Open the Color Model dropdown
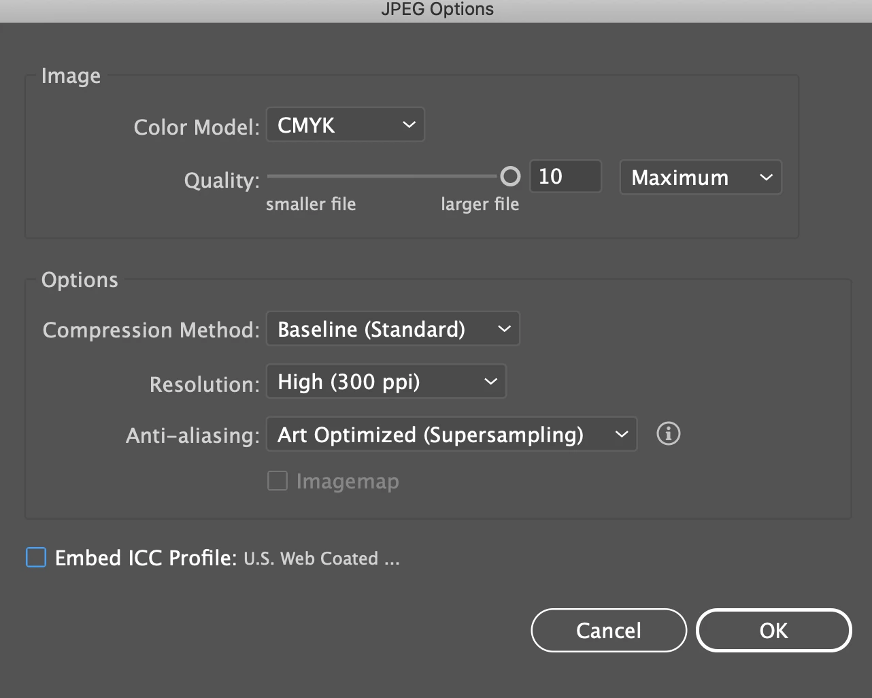 pos(345,125)
